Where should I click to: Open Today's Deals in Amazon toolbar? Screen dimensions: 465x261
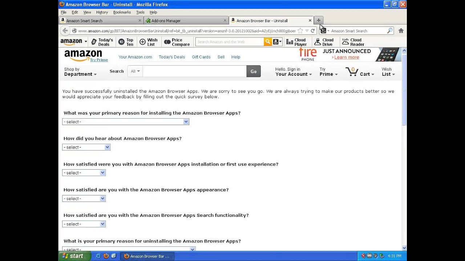[x=102, y=42]
